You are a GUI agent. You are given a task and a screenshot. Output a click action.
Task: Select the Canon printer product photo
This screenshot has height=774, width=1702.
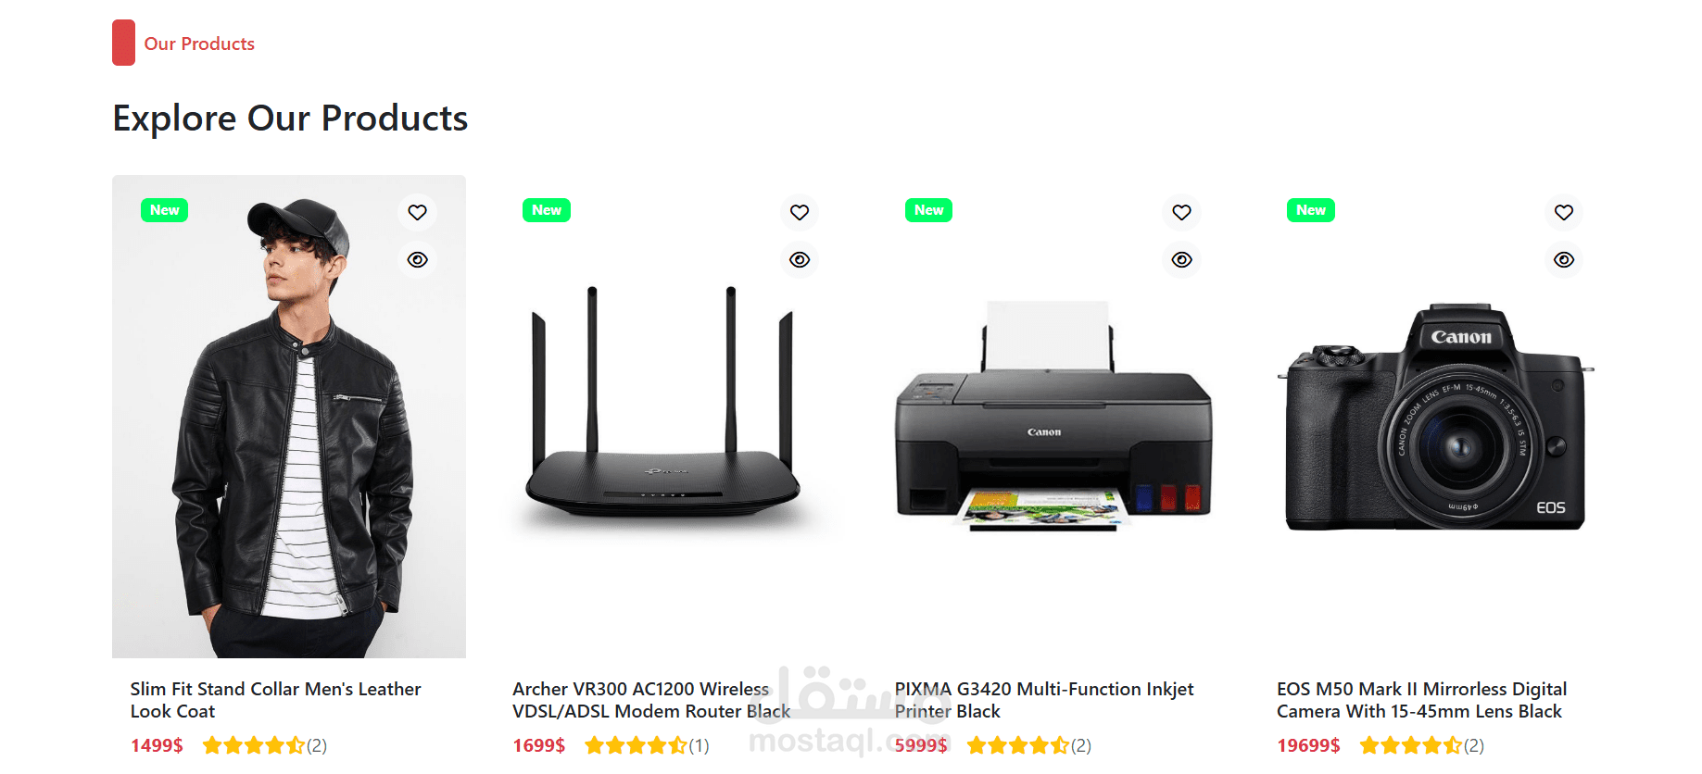coord(1053,415)
